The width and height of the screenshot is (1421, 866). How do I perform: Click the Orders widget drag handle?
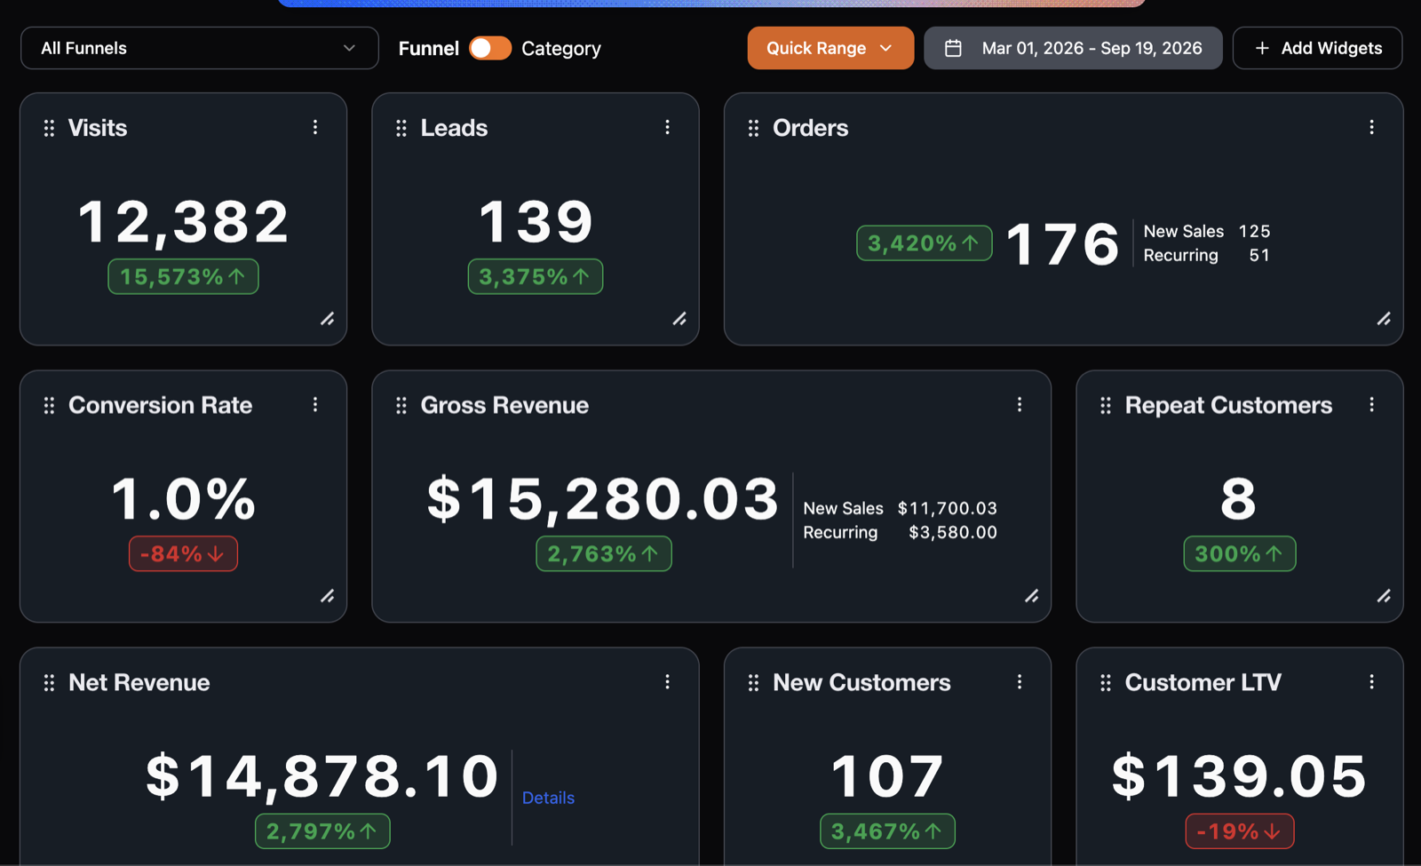(753, 129)
